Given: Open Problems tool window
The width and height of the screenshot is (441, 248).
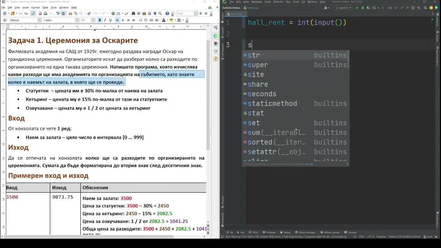Looking at the screenshot, I should pyautogui.click(x=269, y=232).
